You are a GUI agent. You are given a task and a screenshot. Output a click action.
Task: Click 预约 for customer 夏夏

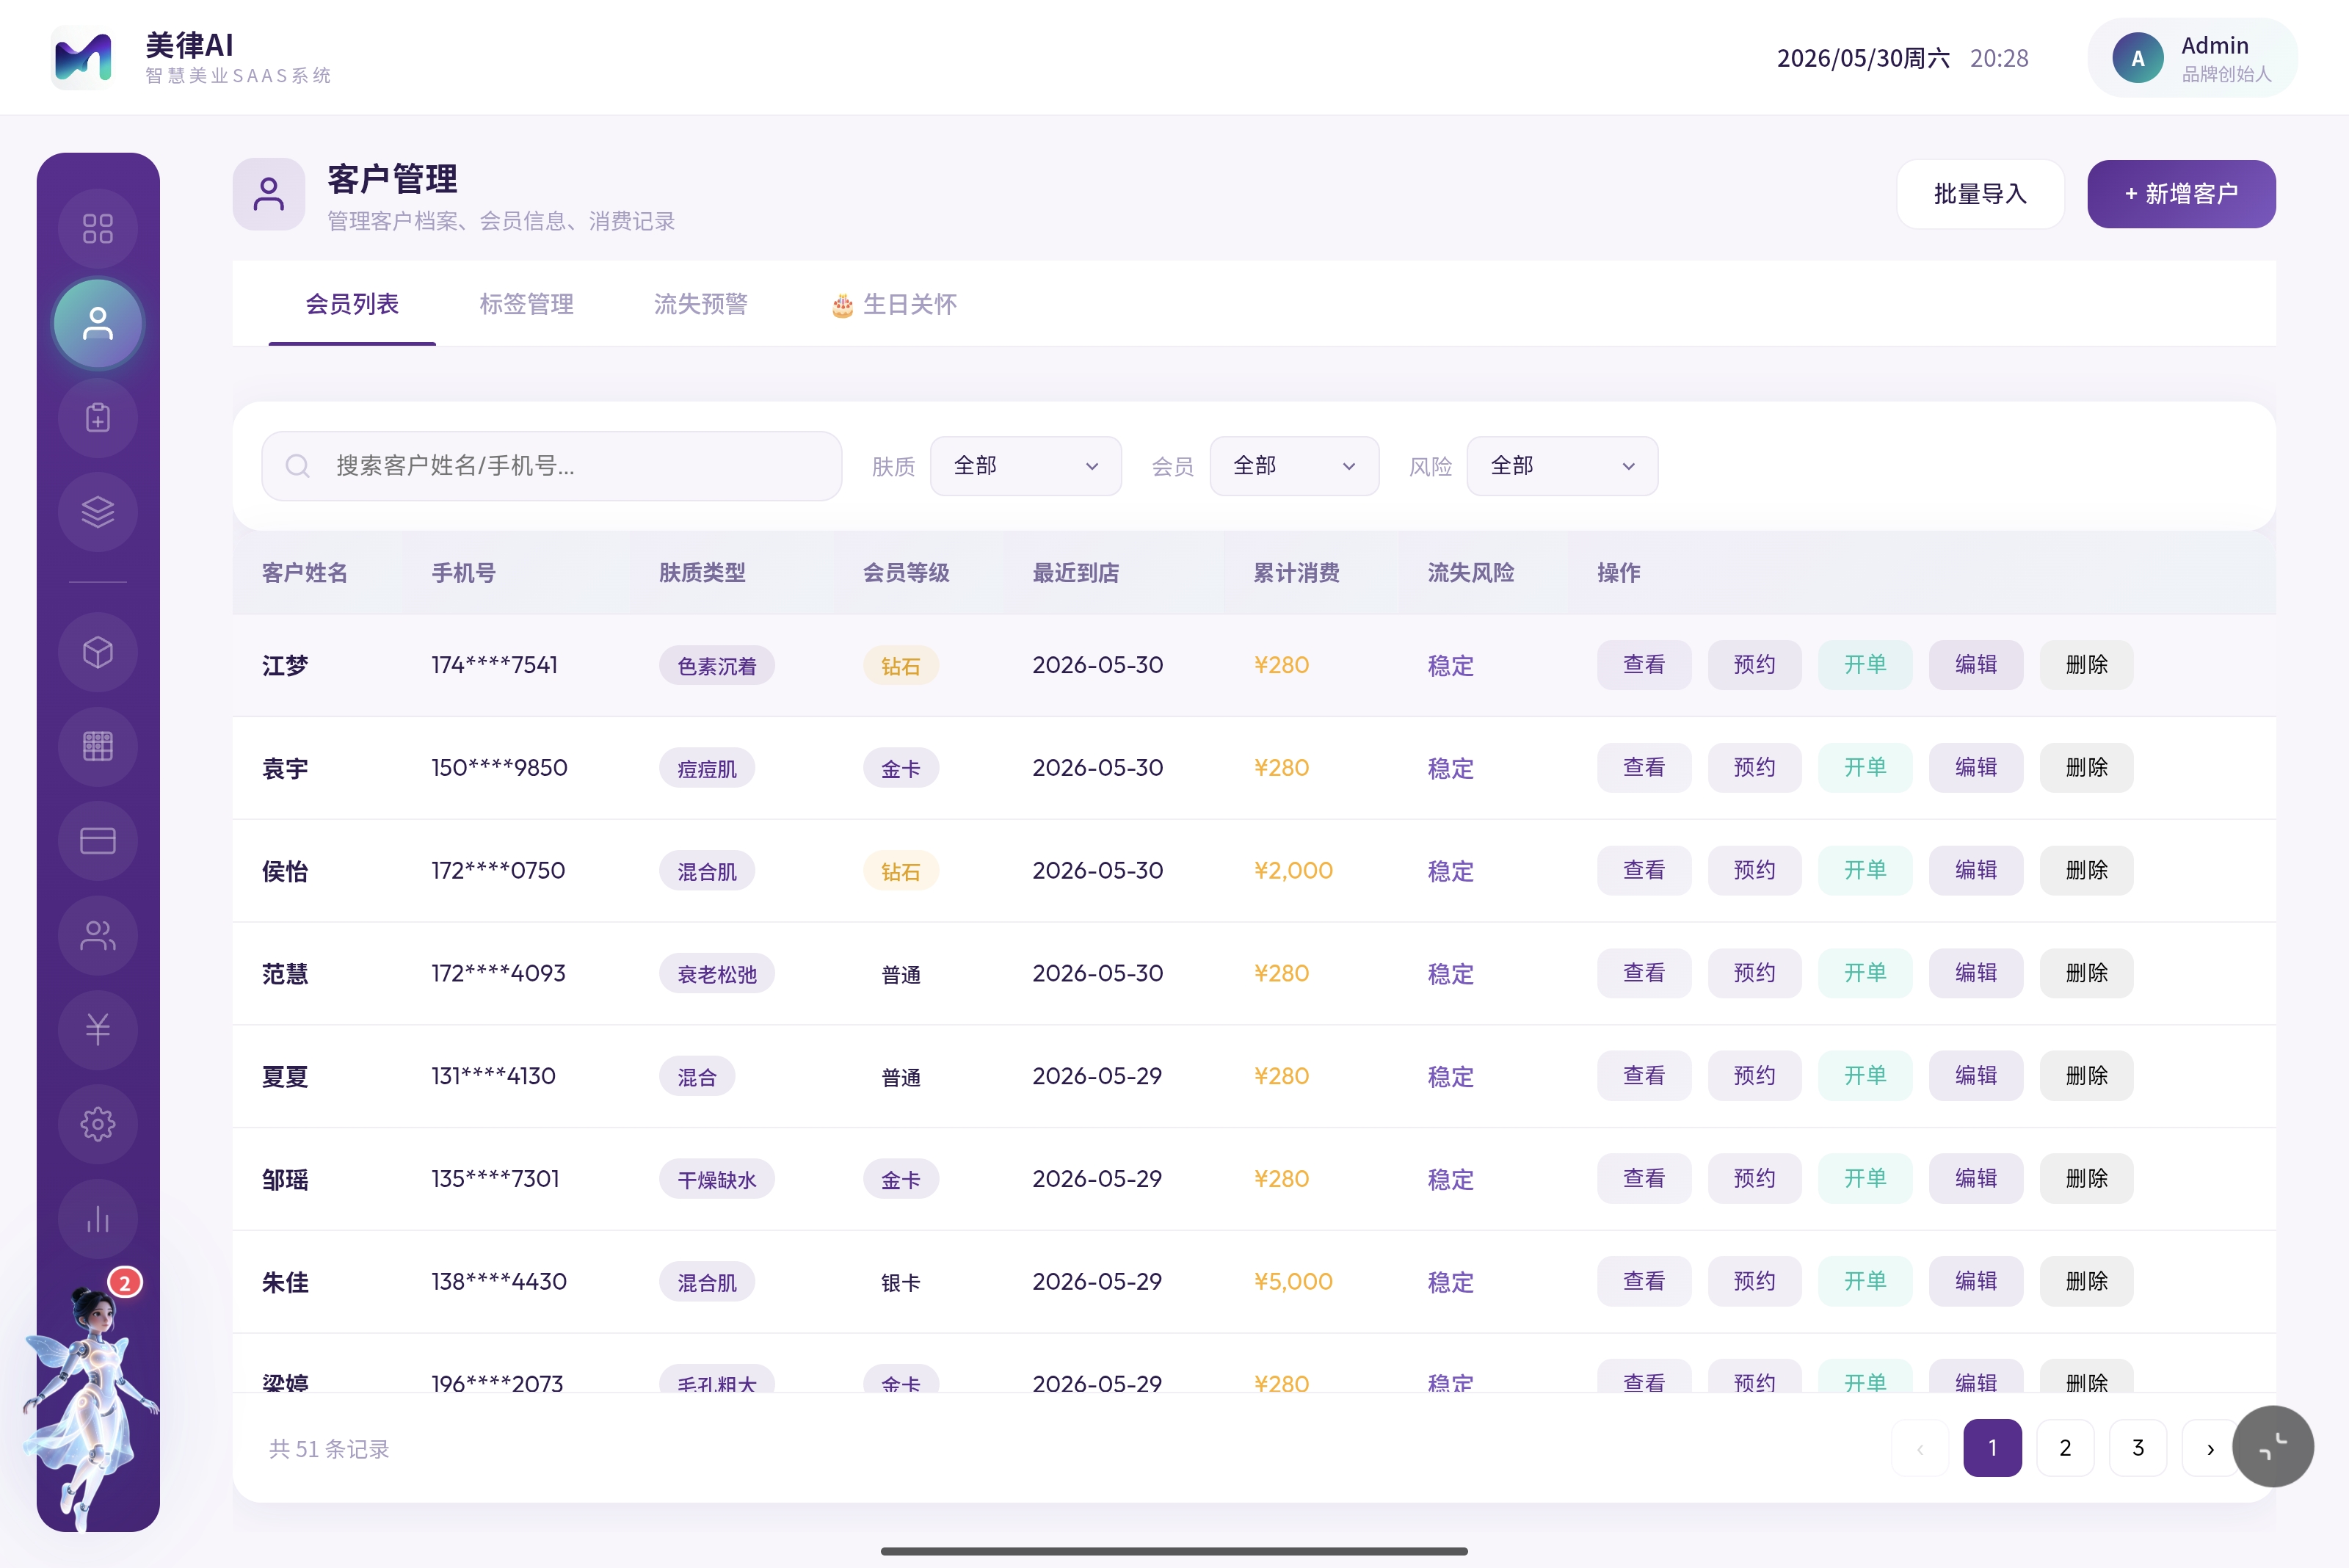tap(1755, 1076)
